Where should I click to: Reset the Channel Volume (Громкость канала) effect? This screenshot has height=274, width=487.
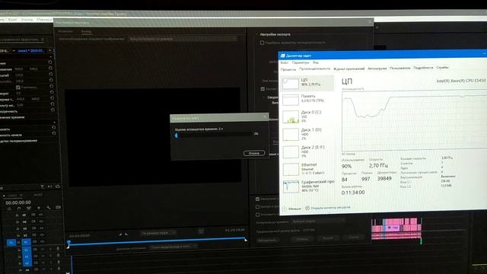coord(54,133)
